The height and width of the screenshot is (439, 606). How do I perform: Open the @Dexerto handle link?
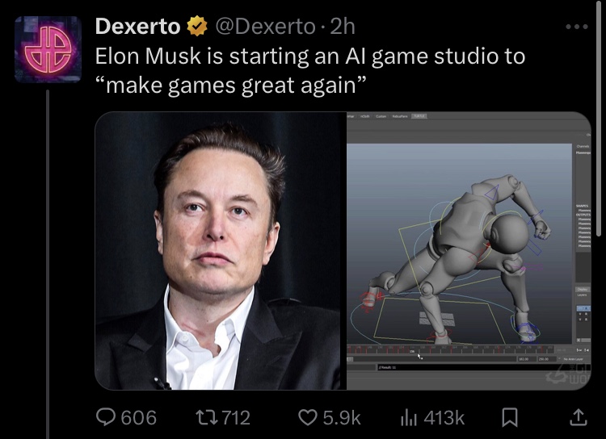(x=265, y=27)
